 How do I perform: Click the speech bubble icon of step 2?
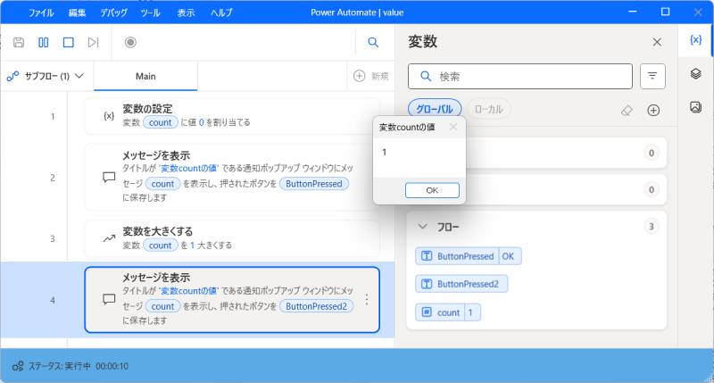click(109, 177)
